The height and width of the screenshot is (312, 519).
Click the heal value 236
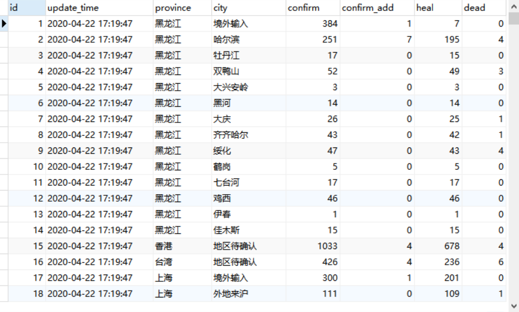tap(452, 262)
